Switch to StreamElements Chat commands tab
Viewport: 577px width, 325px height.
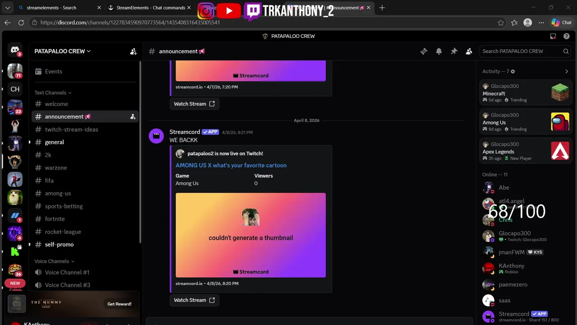(150, 8)
